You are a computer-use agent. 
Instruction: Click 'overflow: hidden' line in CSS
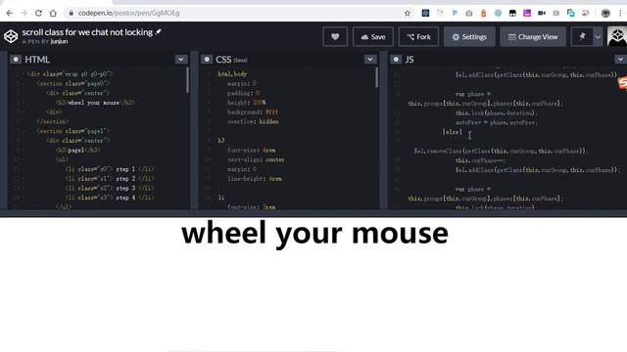point(253,121)
